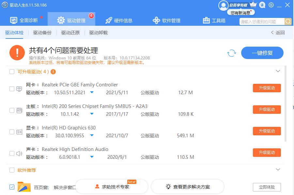294x195 pixels.
Task: Click the refresh icon to rescan drivers
Action: [x=232, y=53]
